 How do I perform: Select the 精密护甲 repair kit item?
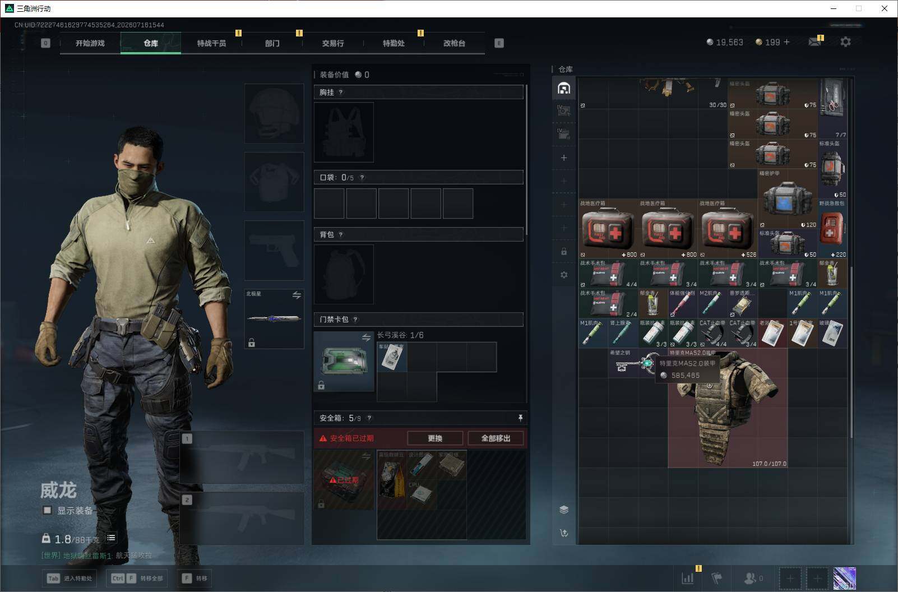pyautogui.click(x=788, y=199)
